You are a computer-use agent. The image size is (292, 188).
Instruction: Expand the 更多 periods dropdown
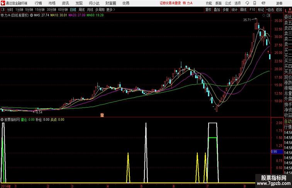click(x=110, y=10)
